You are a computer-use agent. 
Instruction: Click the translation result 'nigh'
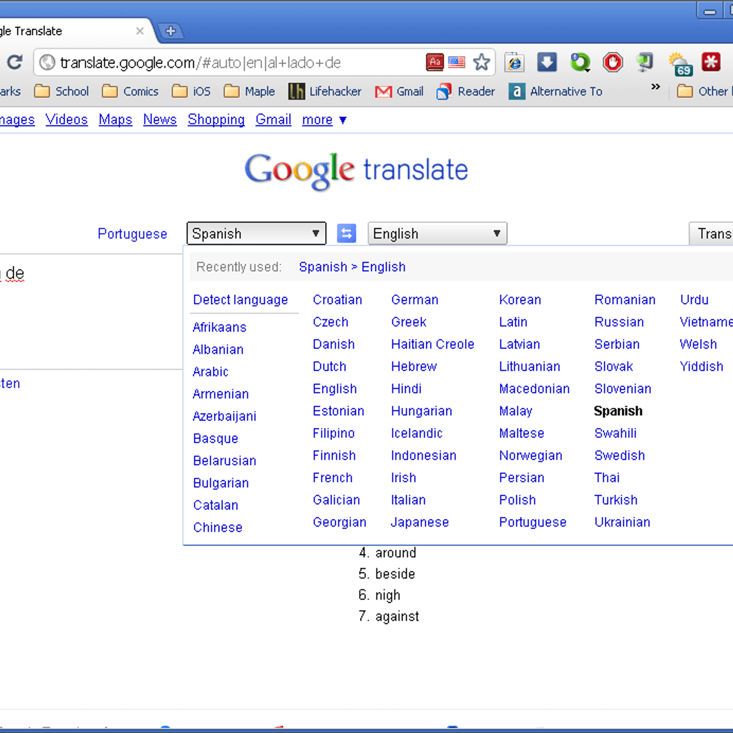pyautogui.click(x=388, y=595)
